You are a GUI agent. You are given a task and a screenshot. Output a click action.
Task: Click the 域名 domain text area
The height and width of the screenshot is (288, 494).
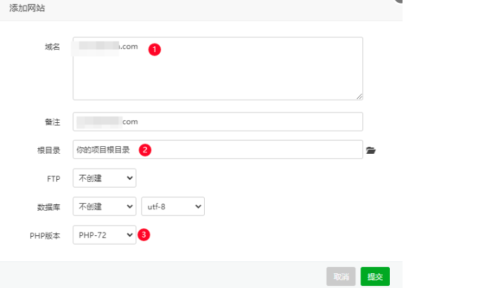[x=217, y=69]
